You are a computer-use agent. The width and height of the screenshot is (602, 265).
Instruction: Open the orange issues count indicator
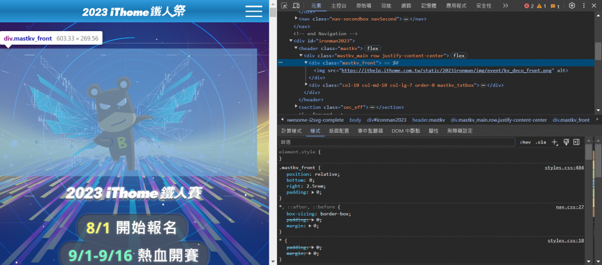coord(555,6)
